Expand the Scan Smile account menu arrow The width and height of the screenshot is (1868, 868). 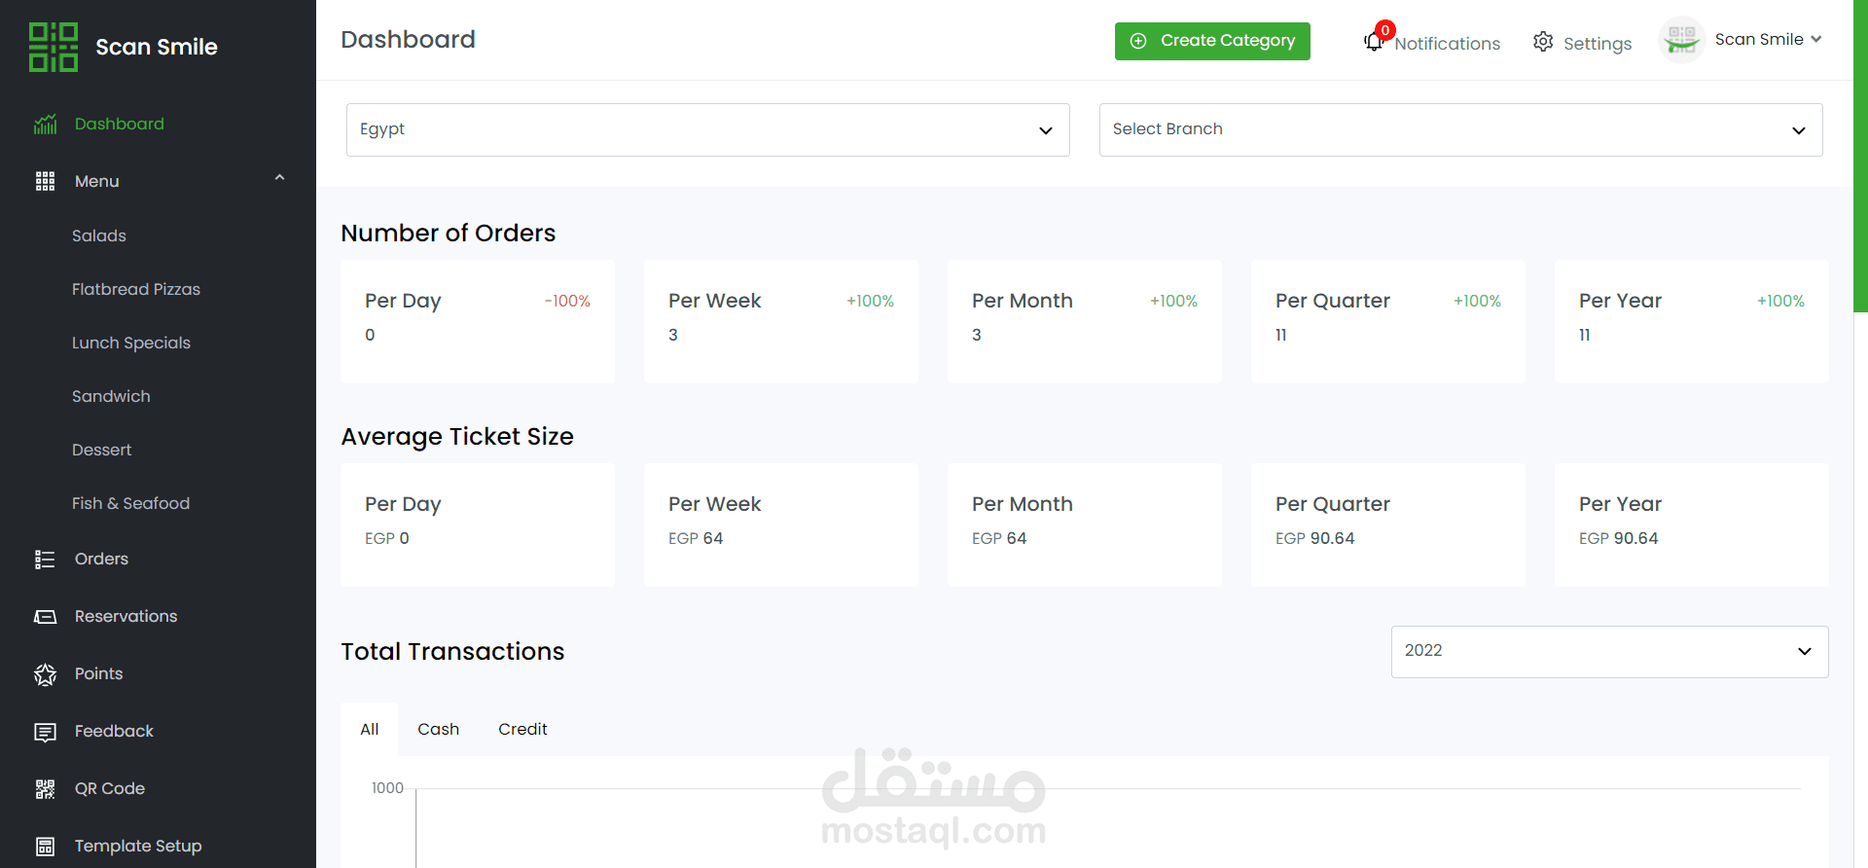click(1816, 39)
